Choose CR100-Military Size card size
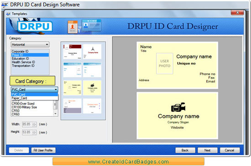The height and width of the screenshot is (166, 251). [x=24, y=107]
